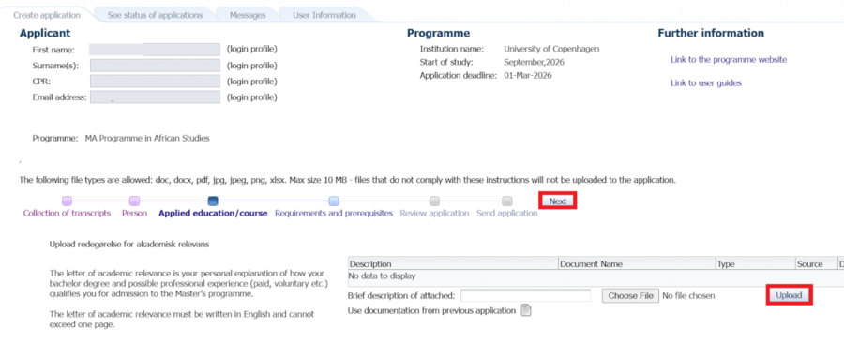
Task: Select the Person step marker
Action: pos(134,201)
